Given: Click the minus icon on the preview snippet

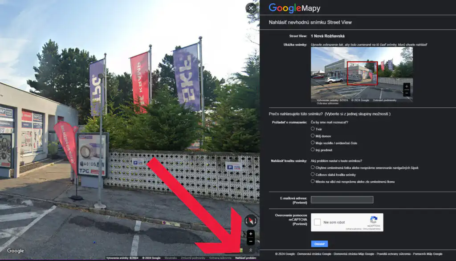Looking at the screenshot, I should point(407,93).
